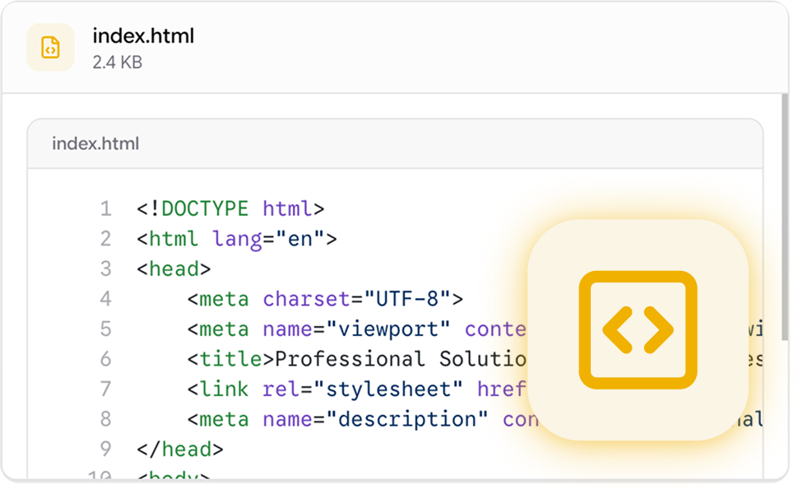Select line number 2 in the gutter
The height and width of the screenshot is (499, 803).
[105, 240]
